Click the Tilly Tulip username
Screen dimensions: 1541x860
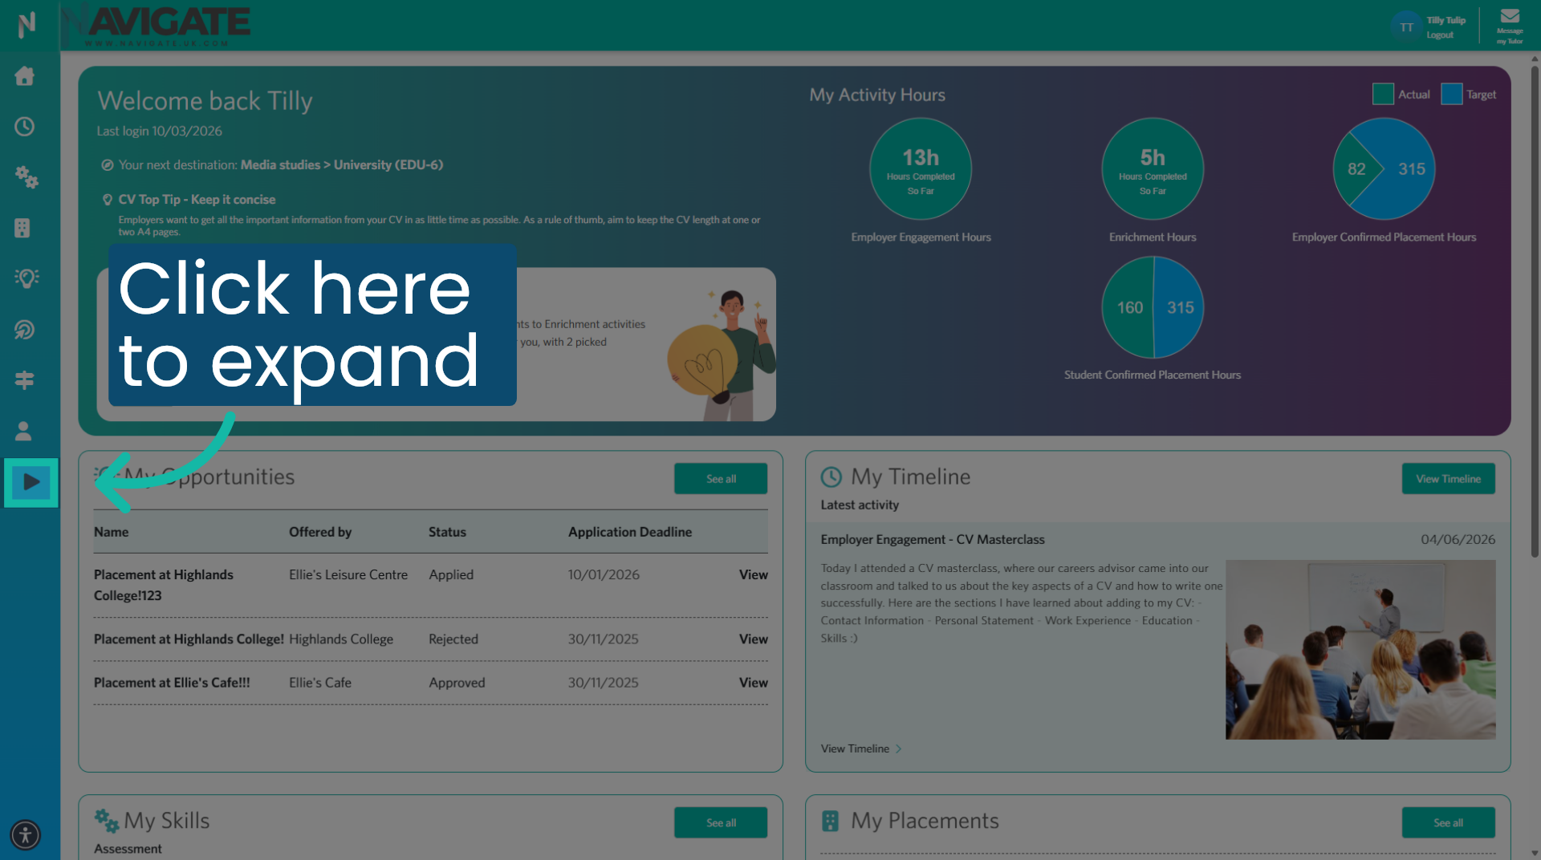coord(1446,20)
